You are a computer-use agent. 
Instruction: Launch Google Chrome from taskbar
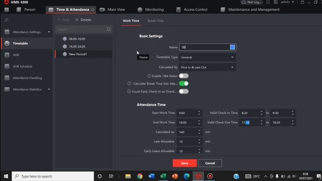140,176
